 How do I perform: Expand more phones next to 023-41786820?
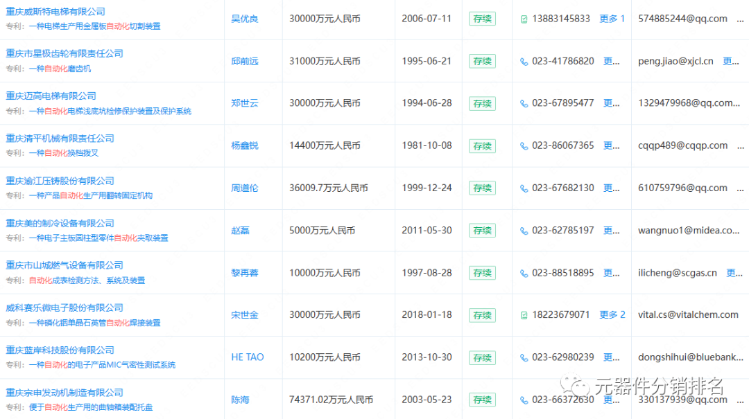tap(612, 61)
